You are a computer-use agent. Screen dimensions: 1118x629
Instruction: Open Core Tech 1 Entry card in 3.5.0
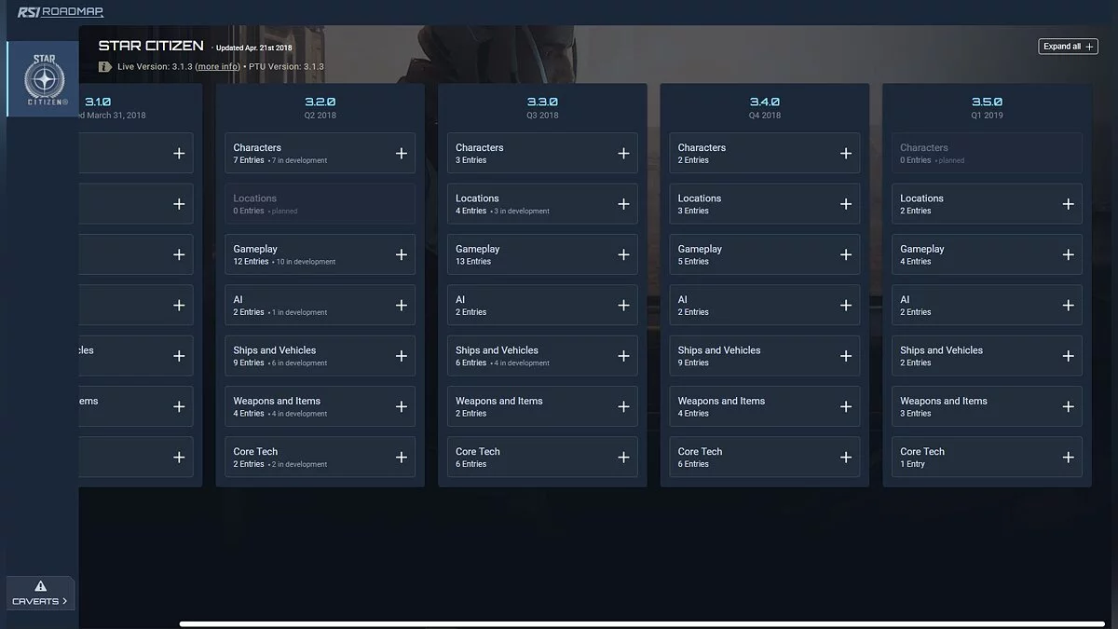coord(987,458)
